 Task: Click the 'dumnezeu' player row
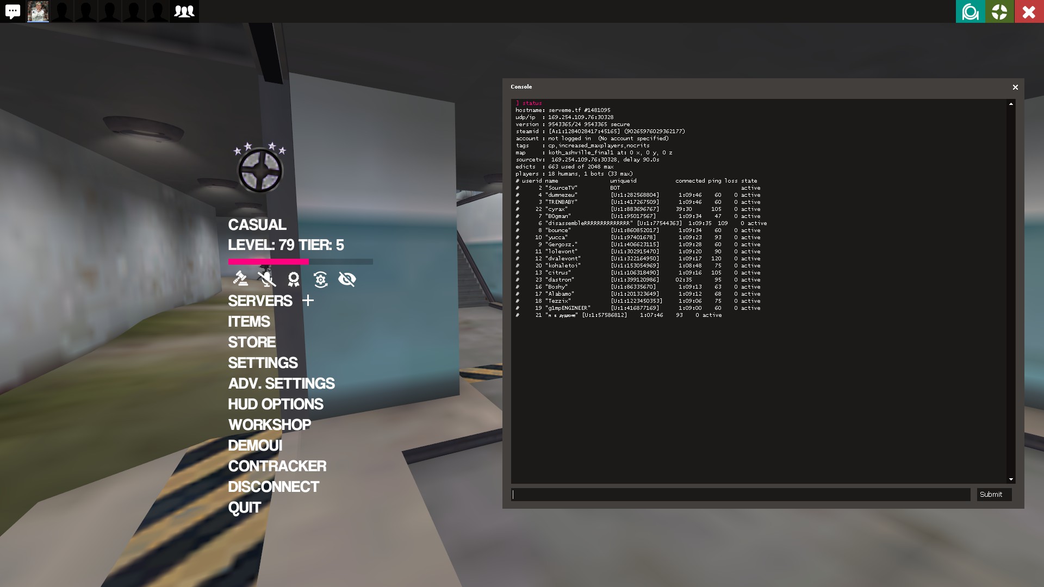pyautogui.click(x=638, y=195)
